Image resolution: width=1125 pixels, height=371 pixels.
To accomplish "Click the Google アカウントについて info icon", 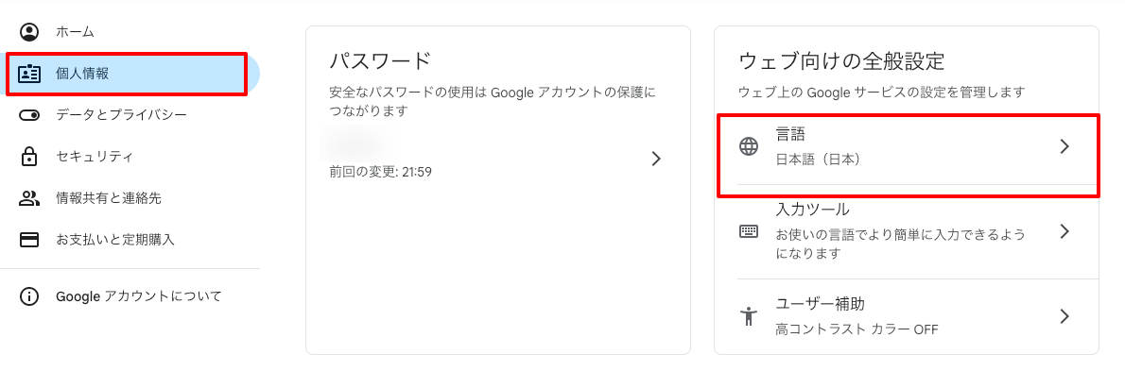I will (29, 295).
